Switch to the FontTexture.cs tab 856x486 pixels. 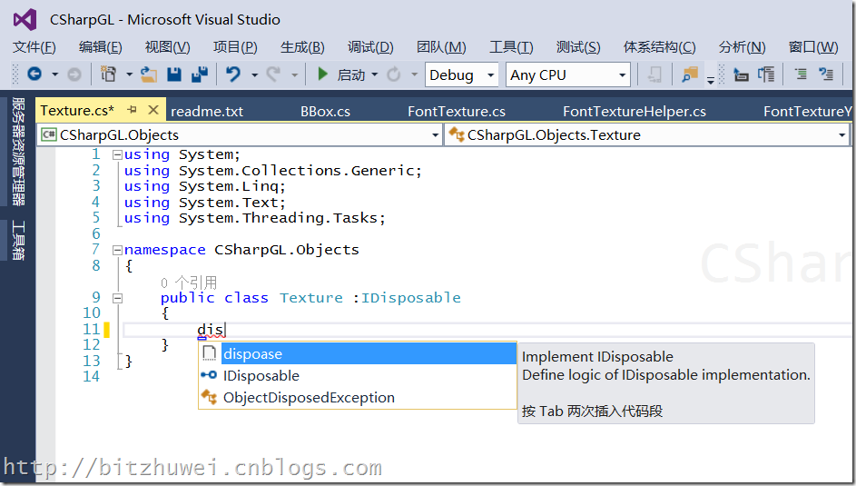457,112
